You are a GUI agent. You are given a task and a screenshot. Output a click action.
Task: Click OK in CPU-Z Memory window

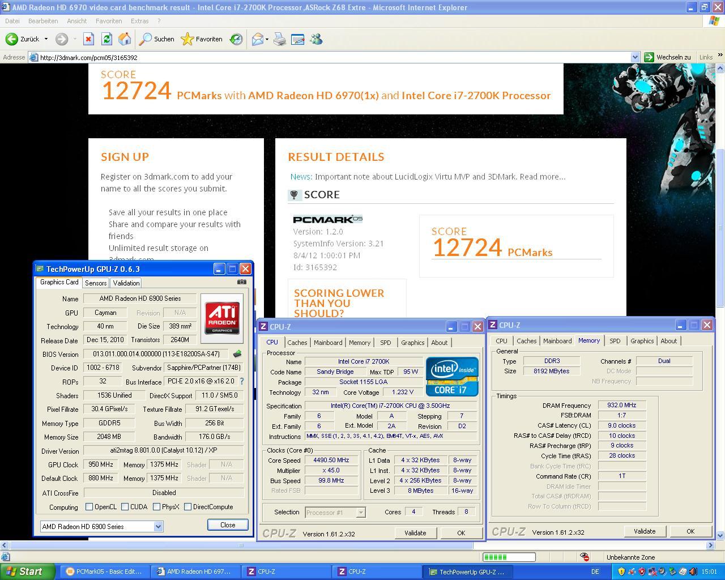[690, 531]
